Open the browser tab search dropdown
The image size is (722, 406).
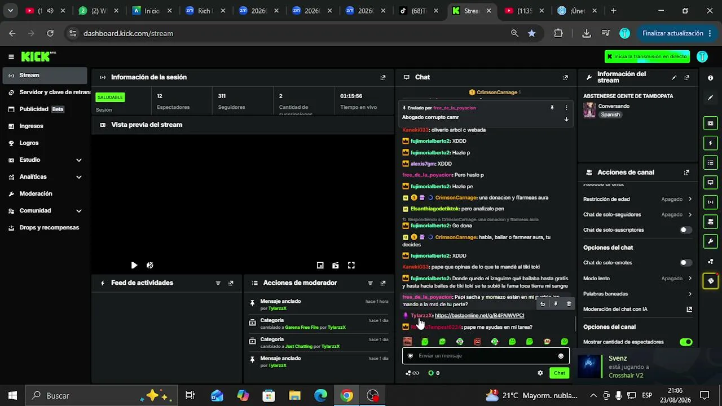[x=10, y=11]
